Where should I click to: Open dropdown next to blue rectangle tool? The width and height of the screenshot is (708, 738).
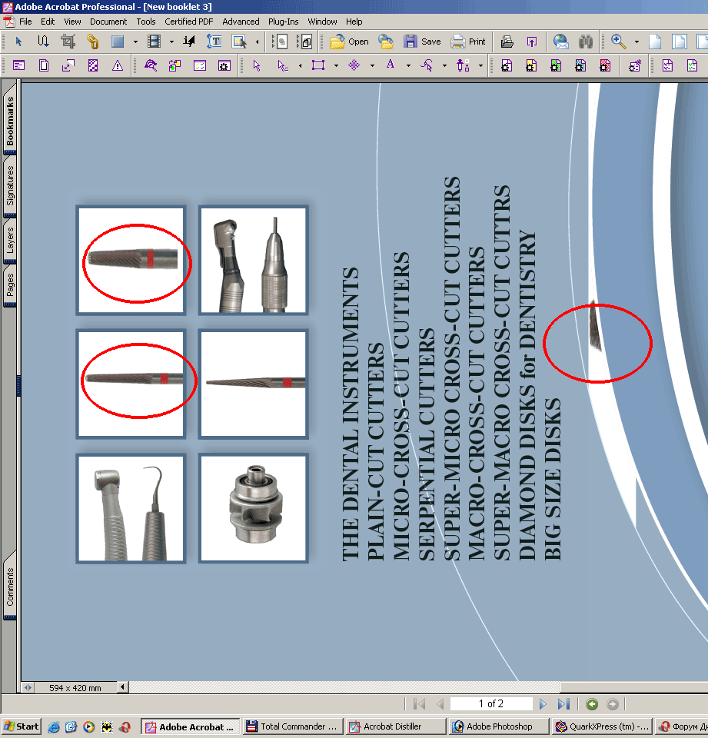pyautogui.click(x=135, y=42)
